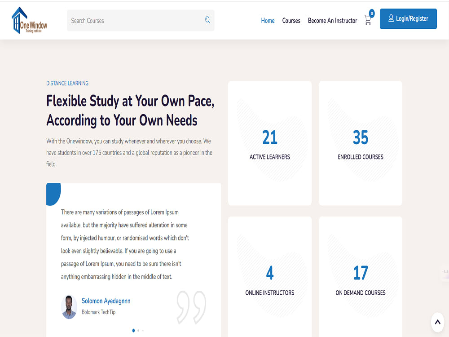Click the Enrolled Courses stat card
This screenshot has height=337, width=449.
point(360,143)
